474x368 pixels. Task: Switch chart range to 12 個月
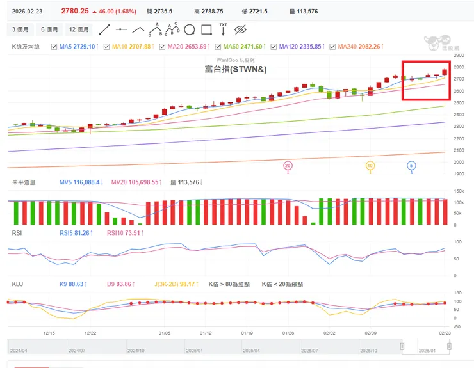(79, 29)
